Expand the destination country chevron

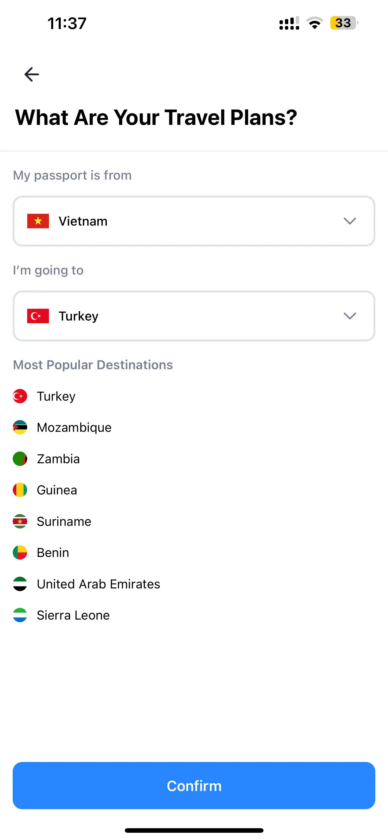coord(350,316)
